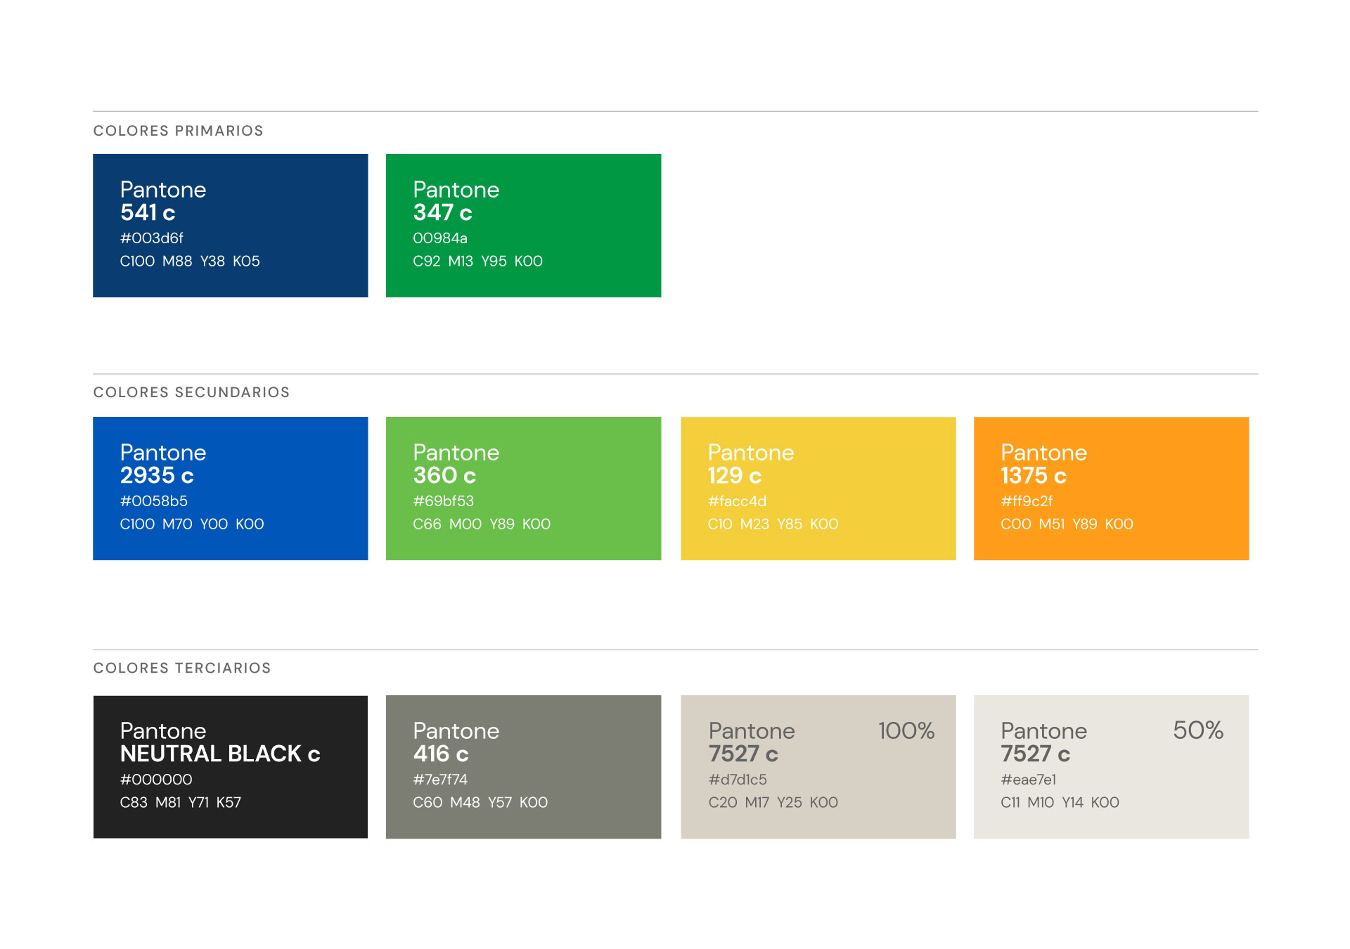This screenshot has width=1350, height=949.
Task: Click hex code #69bf53
Action: [x=444, y=501]
